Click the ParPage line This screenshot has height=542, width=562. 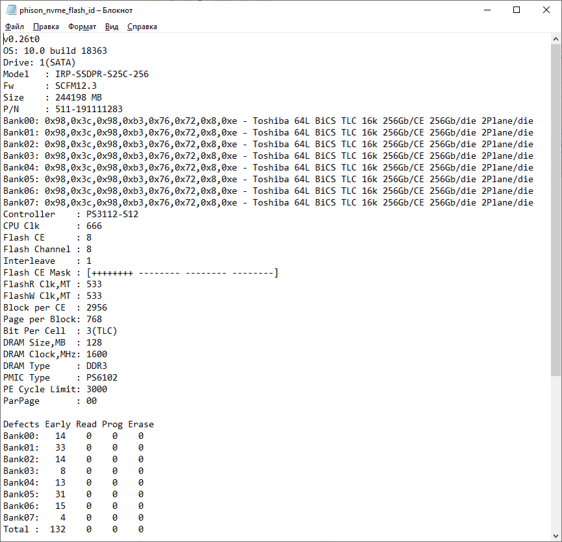[x=50, y=401]
